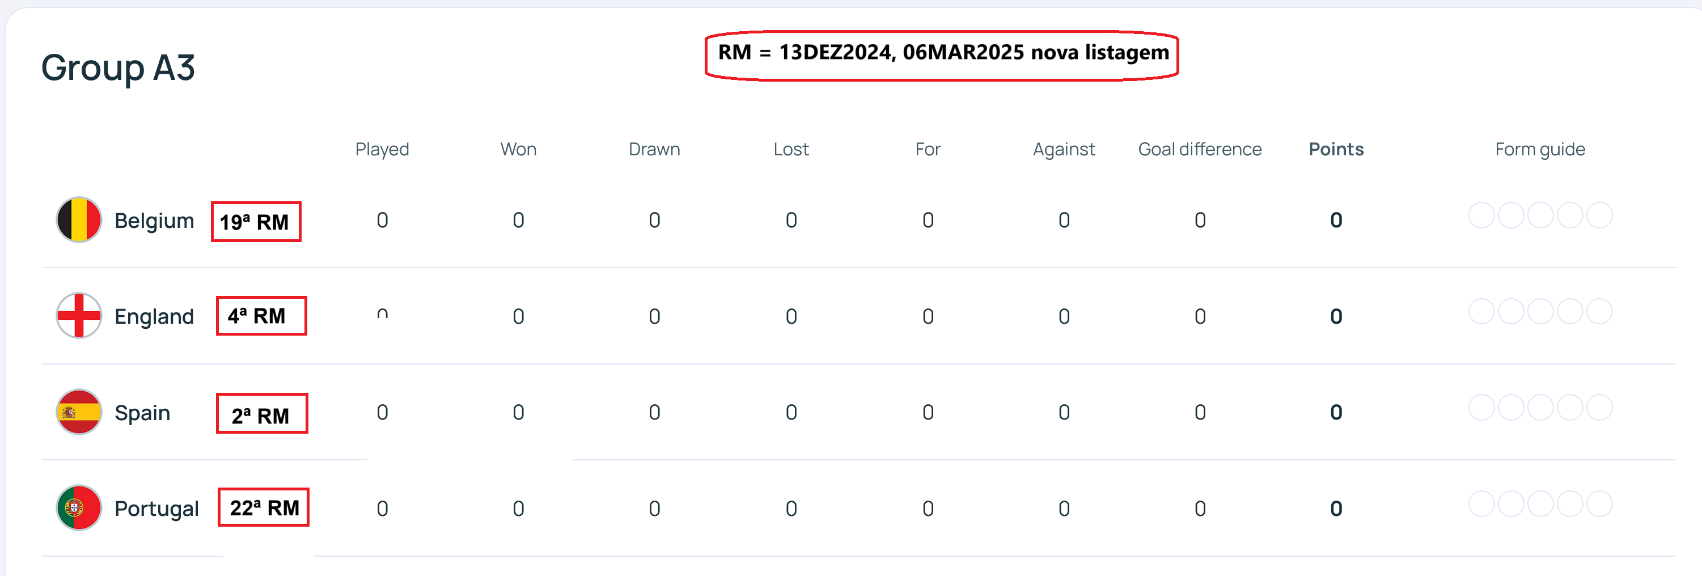Screen dimensions: 1702x576
Task: Open the Belgium team link
Action: click(x=154, y=221)
